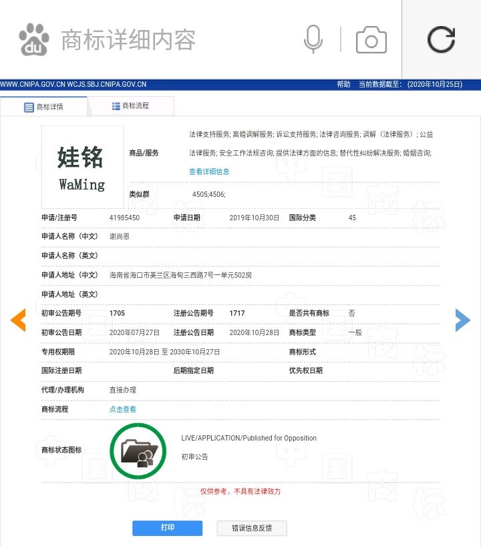
Task: Select international class value 45
Action: point(352,218)
